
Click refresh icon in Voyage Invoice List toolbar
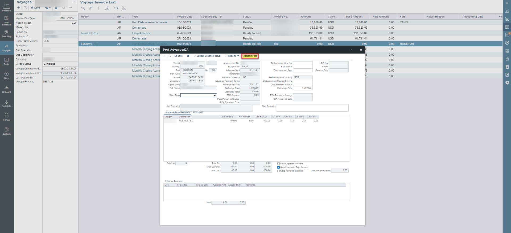click(x=116, y=8)
